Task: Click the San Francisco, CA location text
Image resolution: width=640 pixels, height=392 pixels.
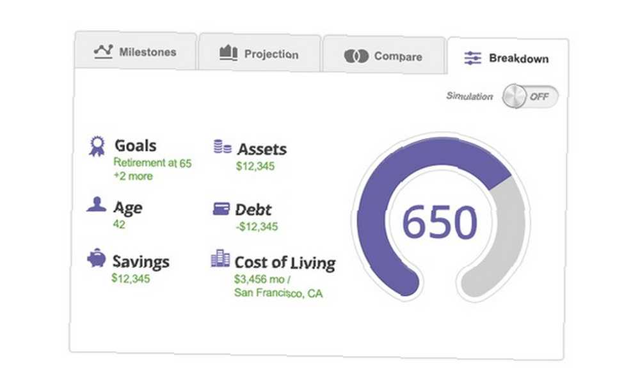Action: click(x=279, y=294)
